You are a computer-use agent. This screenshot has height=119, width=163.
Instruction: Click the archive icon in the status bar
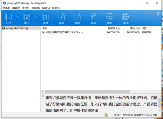coord(106,115)
